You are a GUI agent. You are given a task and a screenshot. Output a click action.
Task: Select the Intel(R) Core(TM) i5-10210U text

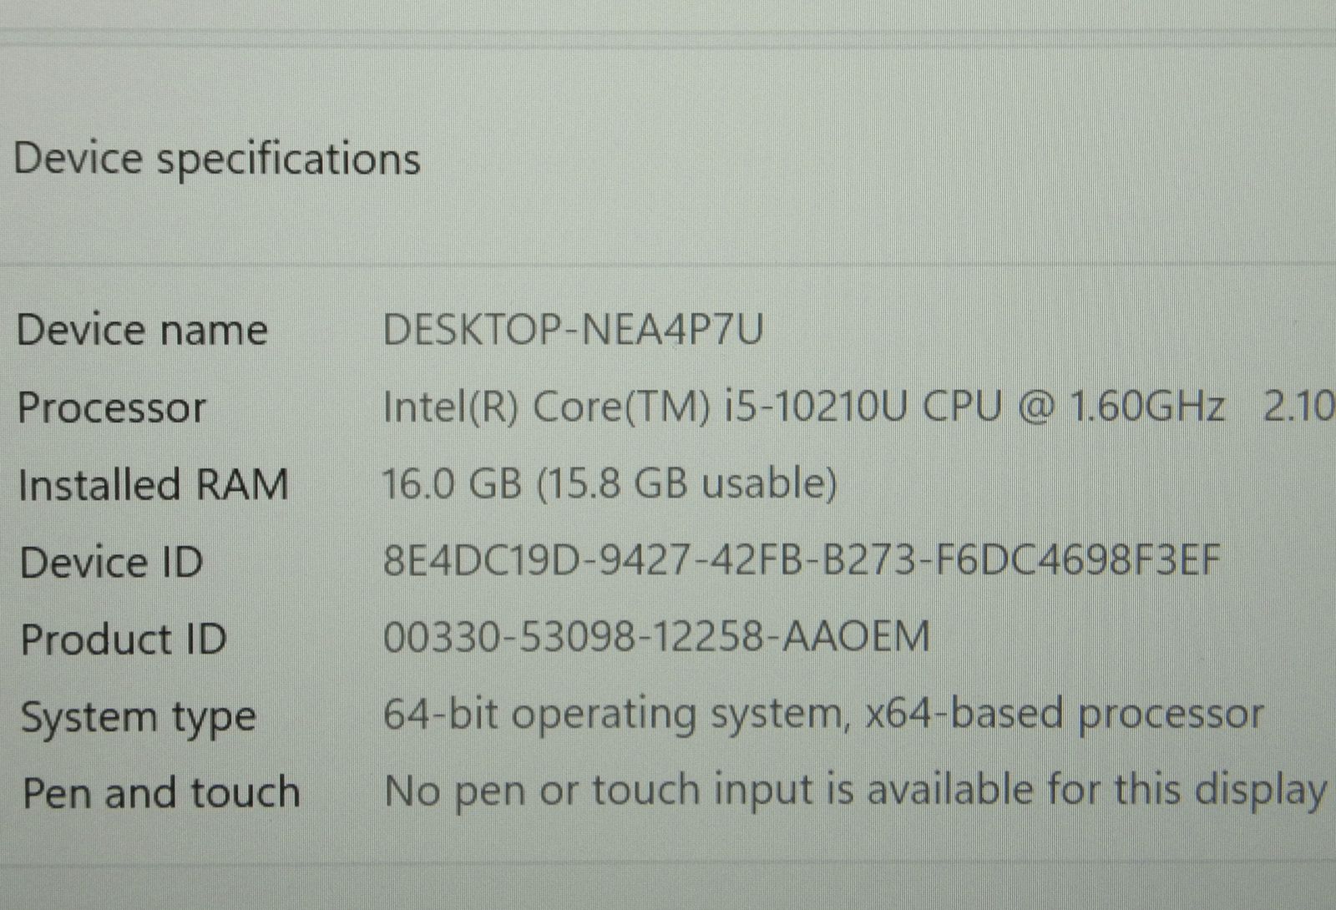click(x=643, y=407)
